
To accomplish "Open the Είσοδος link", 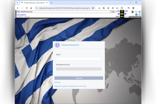I will [57, 82].
